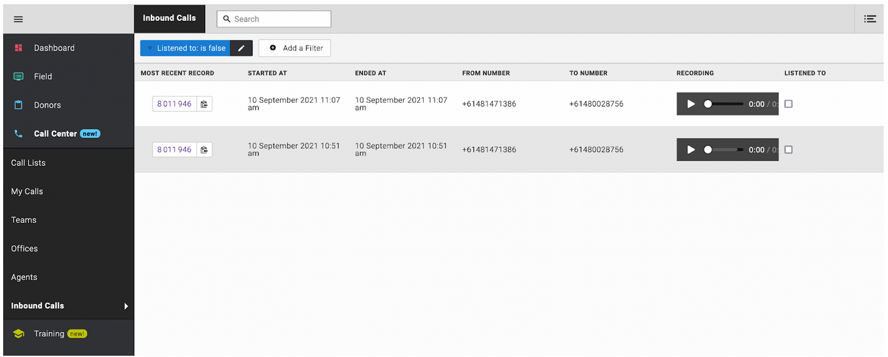This screenshot has height=357, width=888.
Task: Click Ended At value of the 11:07 am row
Action: (x=401, y=104)
